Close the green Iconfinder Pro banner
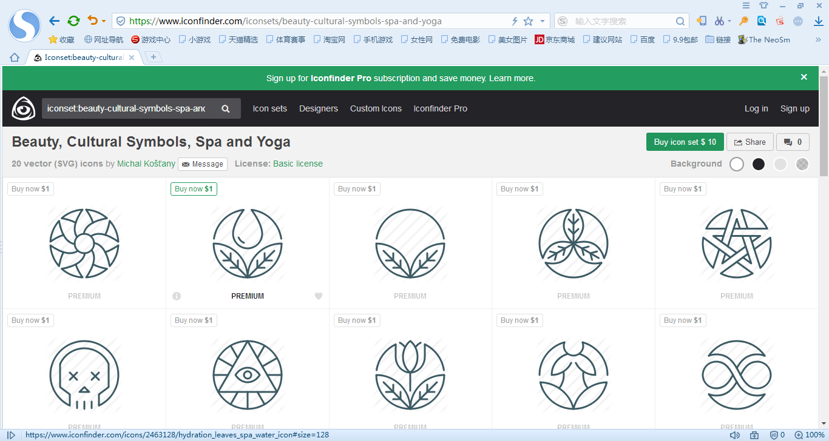This screenshot has width=829, height=441. pyautogui.click(x=804, y=77)
